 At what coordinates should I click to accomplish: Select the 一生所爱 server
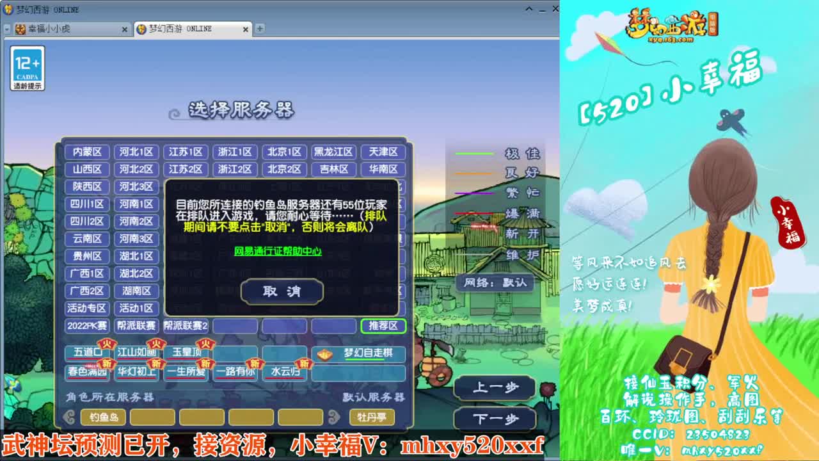(x=186, y=371)
